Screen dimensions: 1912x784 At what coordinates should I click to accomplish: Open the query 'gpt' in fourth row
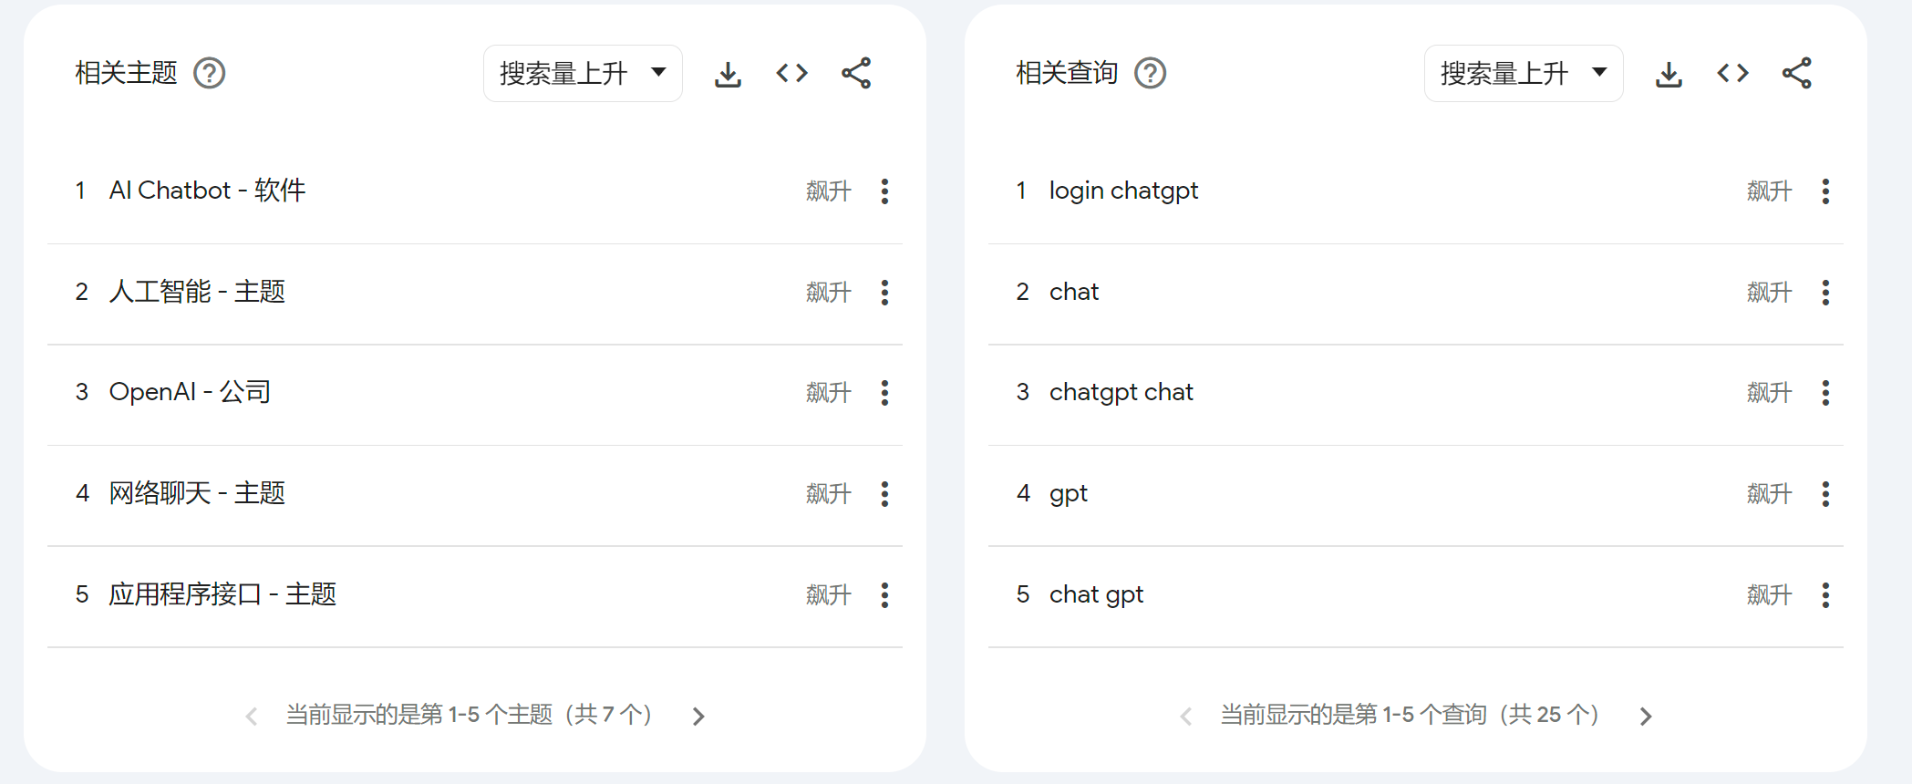click(1069, 494)
